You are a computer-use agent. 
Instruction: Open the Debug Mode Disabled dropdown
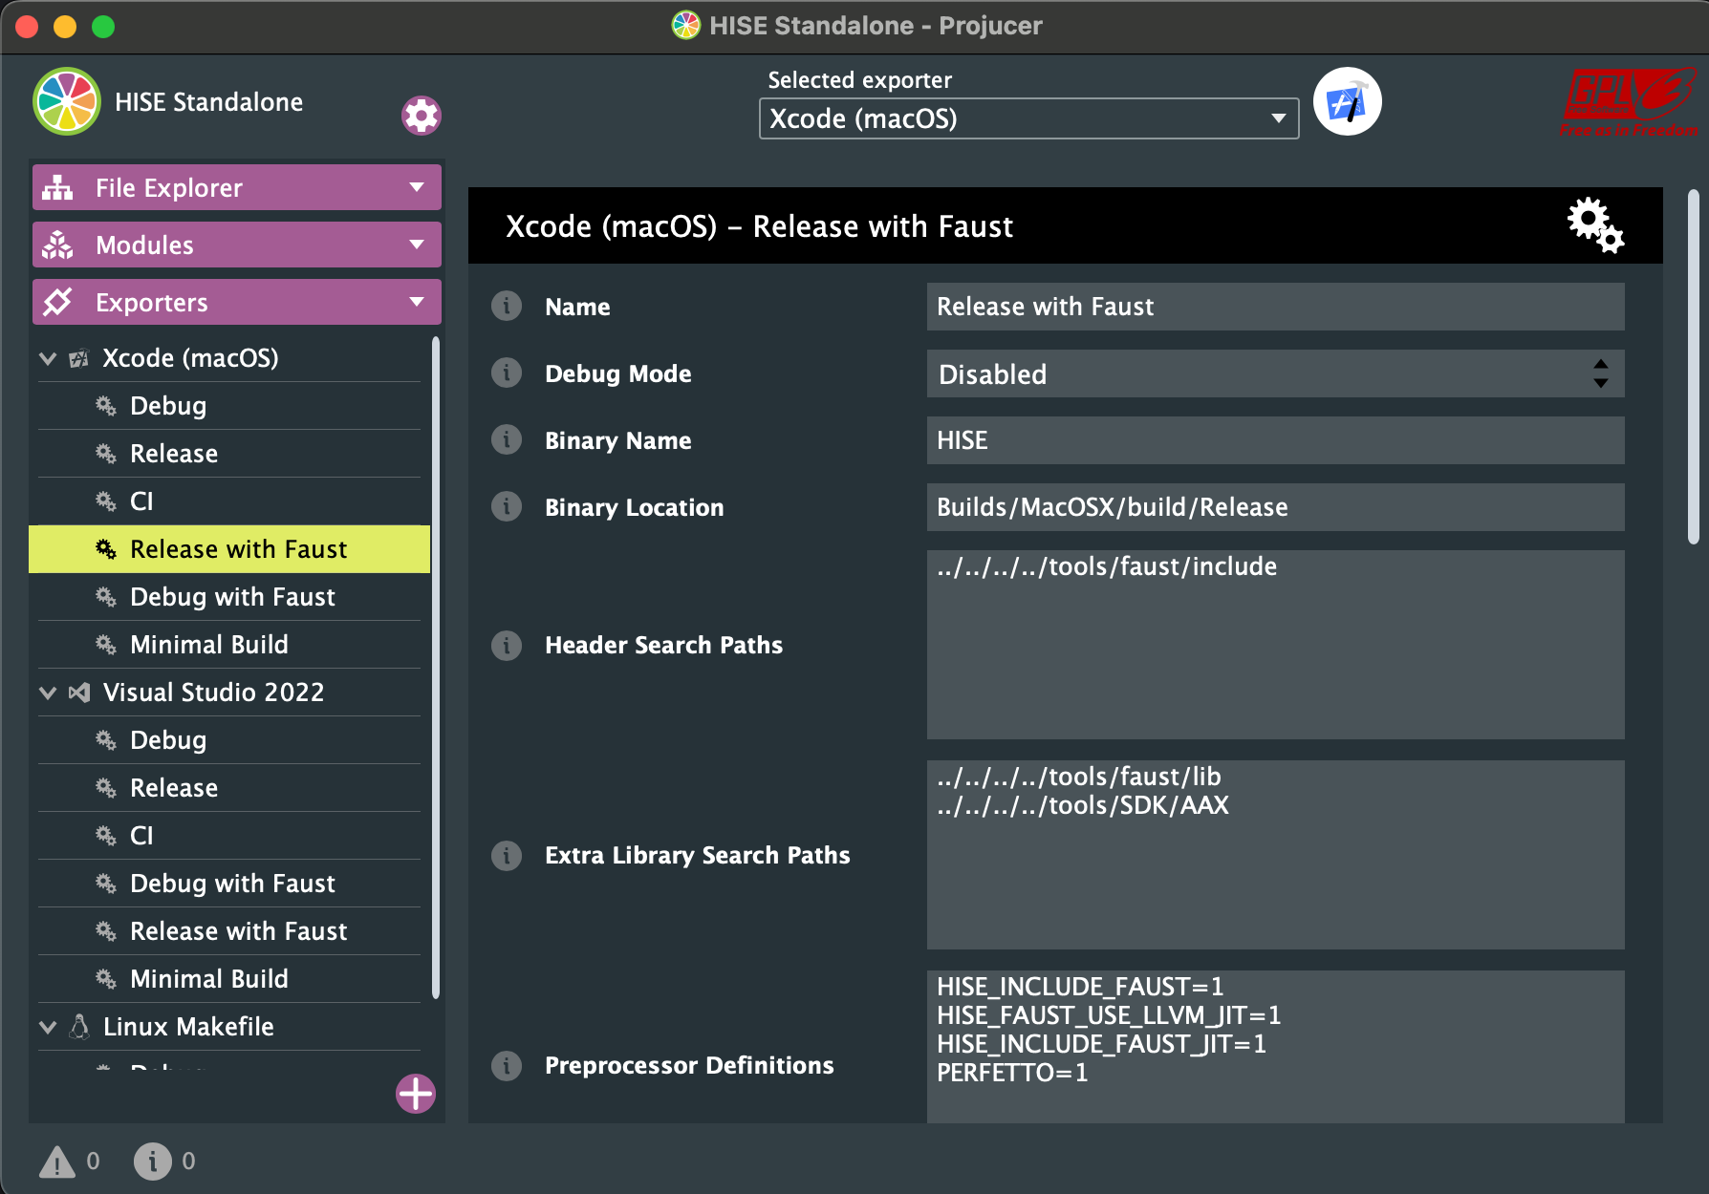point(1275,373)
